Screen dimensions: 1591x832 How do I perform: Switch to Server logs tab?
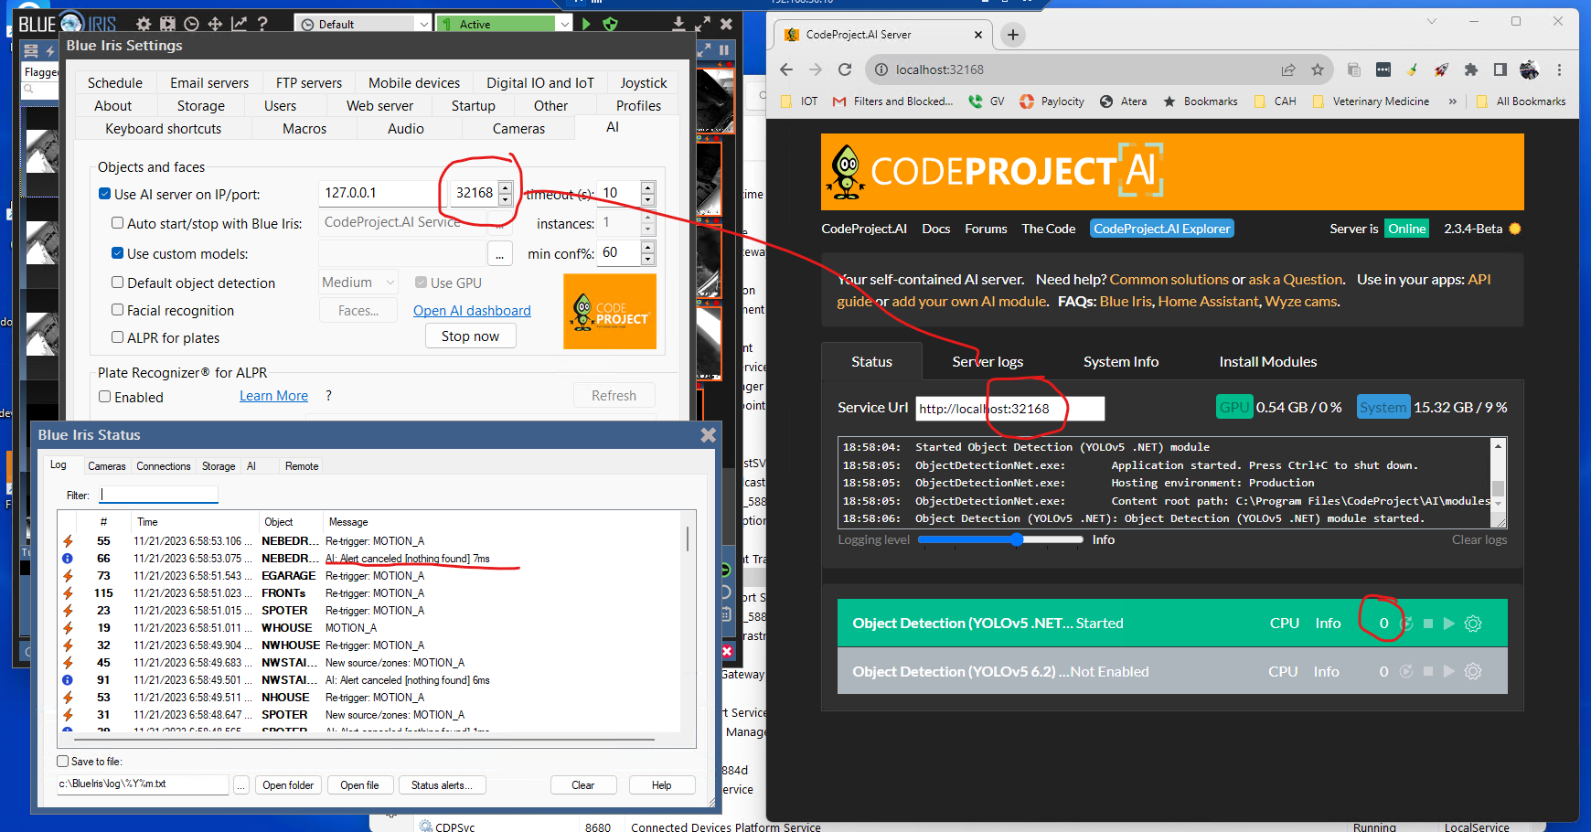tap(988, 362)
